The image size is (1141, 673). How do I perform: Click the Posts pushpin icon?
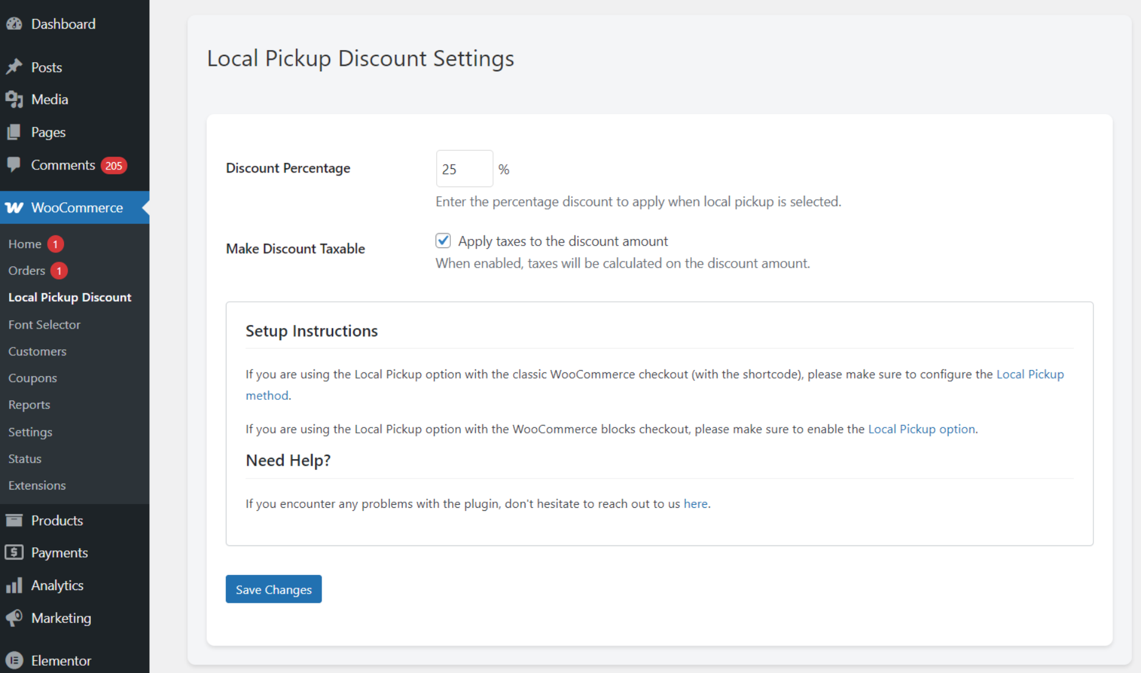15,67
